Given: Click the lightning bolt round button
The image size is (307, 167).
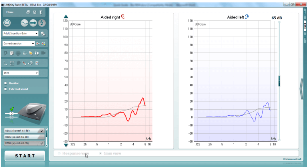Looking at the screenshot, I should [42, 22].
